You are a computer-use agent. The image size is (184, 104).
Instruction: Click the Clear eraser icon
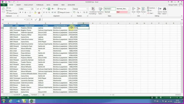tap(148, 13)
